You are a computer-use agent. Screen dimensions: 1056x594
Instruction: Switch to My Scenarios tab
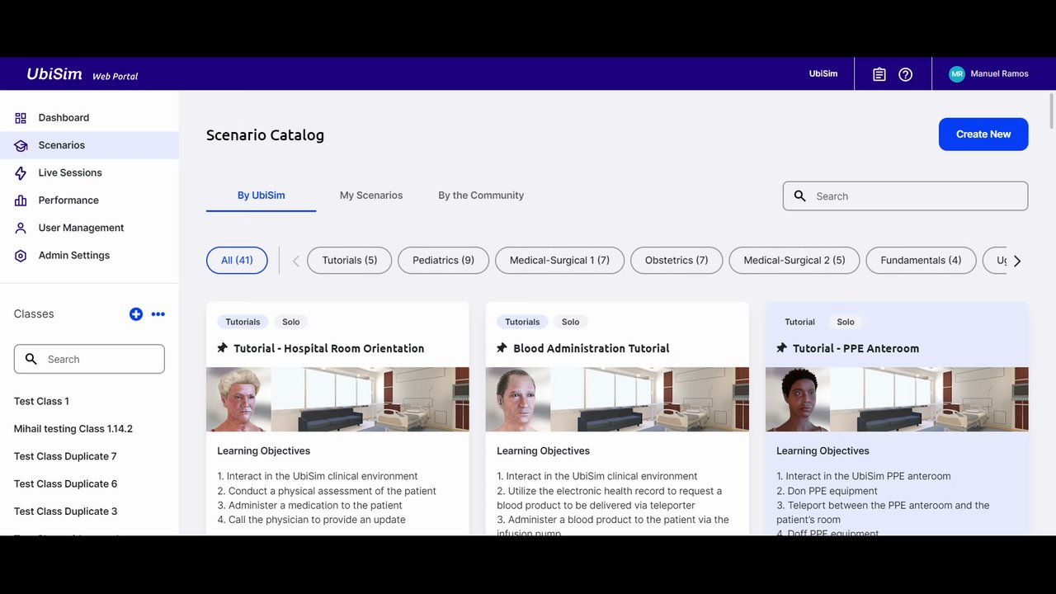click(x=371, y=196)
